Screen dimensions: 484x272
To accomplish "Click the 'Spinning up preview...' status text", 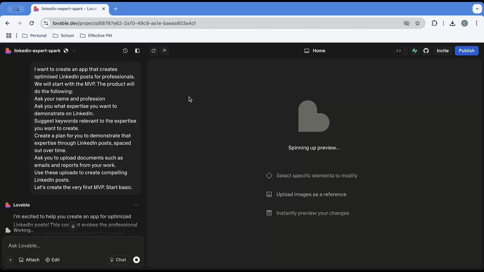I will (x=314, y=148).
